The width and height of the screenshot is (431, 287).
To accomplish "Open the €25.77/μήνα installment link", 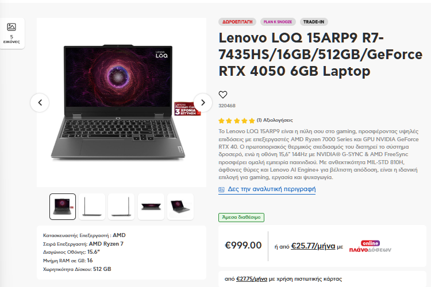I will tap(313, 246).
